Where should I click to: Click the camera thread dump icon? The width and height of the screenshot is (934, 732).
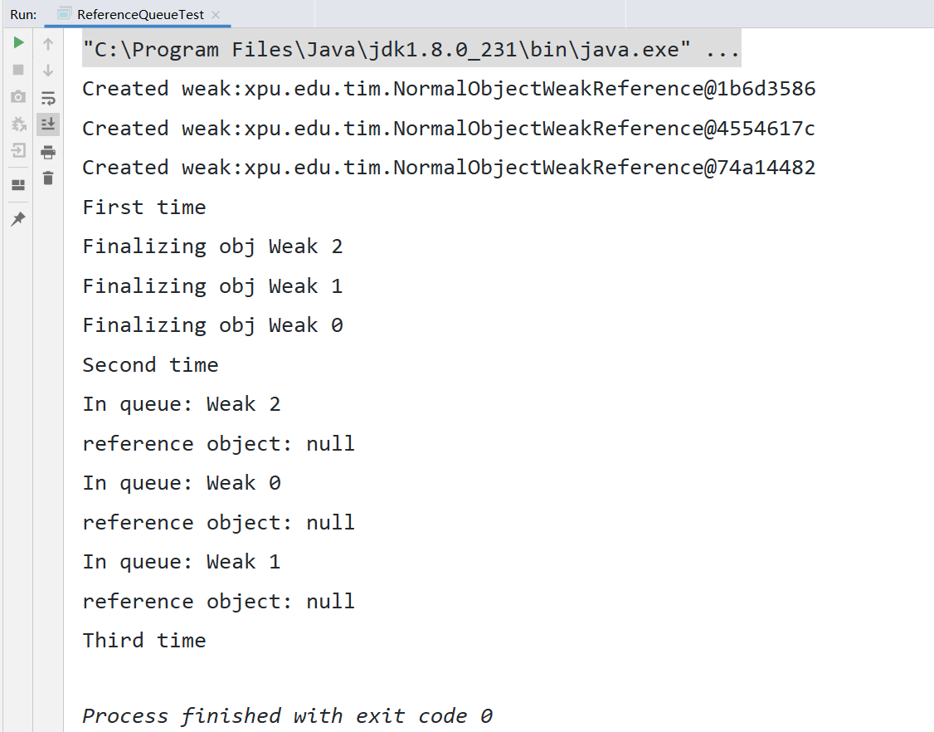tap(18, 97)
